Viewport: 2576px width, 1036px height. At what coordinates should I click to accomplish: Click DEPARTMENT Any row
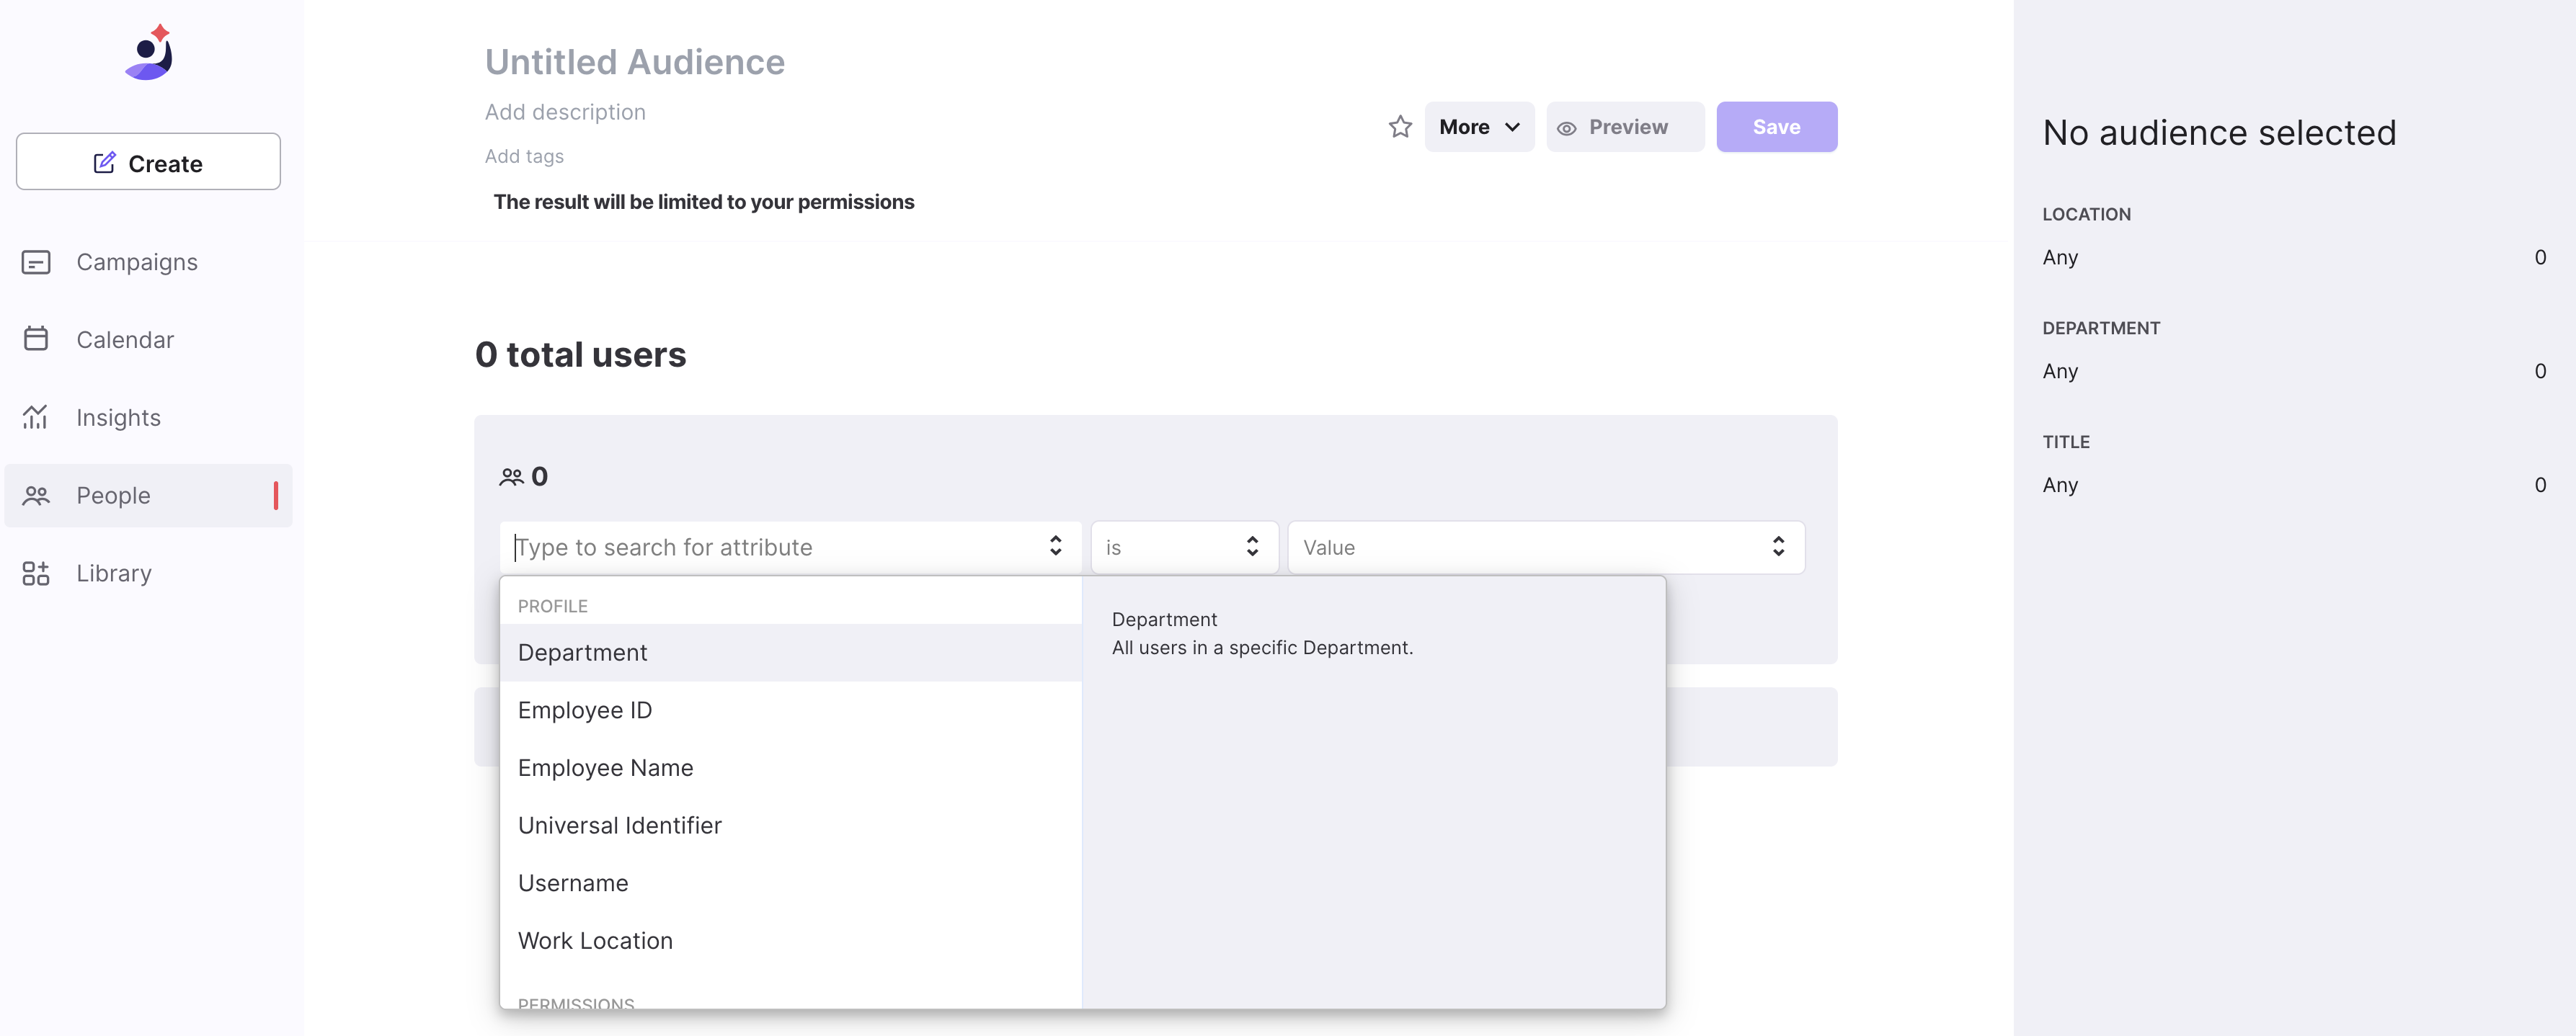pos(2294,371)
